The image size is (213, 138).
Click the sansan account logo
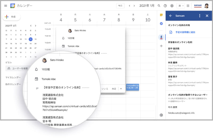click(198, 6)
